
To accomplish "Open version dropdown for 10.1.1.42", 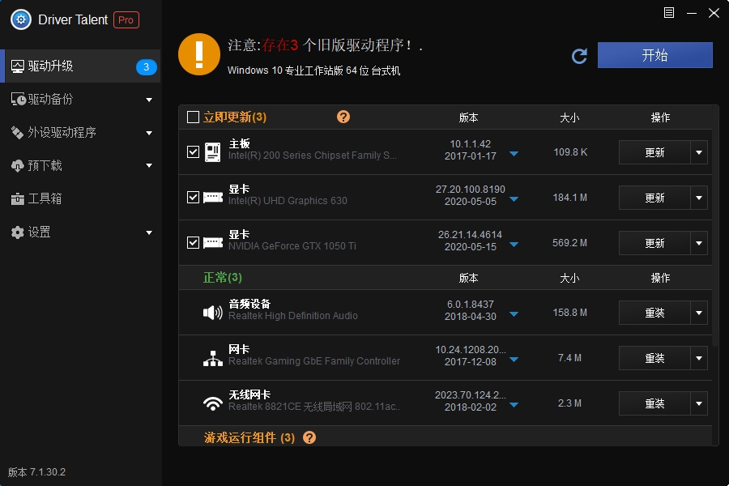I will click(x=514, y=154).
